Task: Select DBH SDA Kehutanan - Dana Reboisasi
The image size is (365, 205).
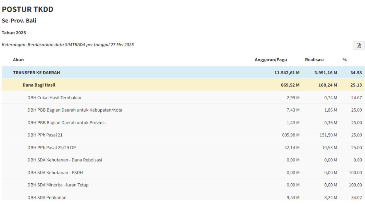Action: click(x=65, y=160)
